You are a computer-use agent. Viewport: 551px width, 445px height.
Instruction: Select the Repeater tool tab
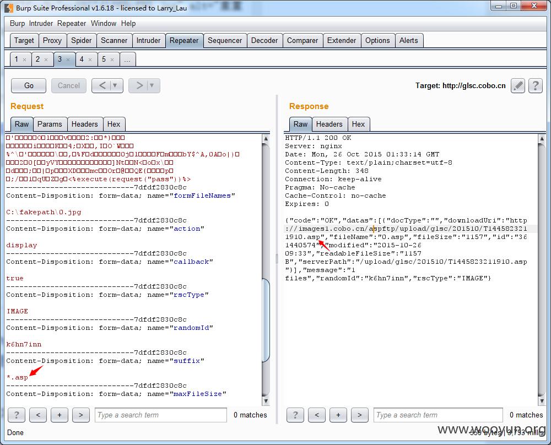[184, 40]
